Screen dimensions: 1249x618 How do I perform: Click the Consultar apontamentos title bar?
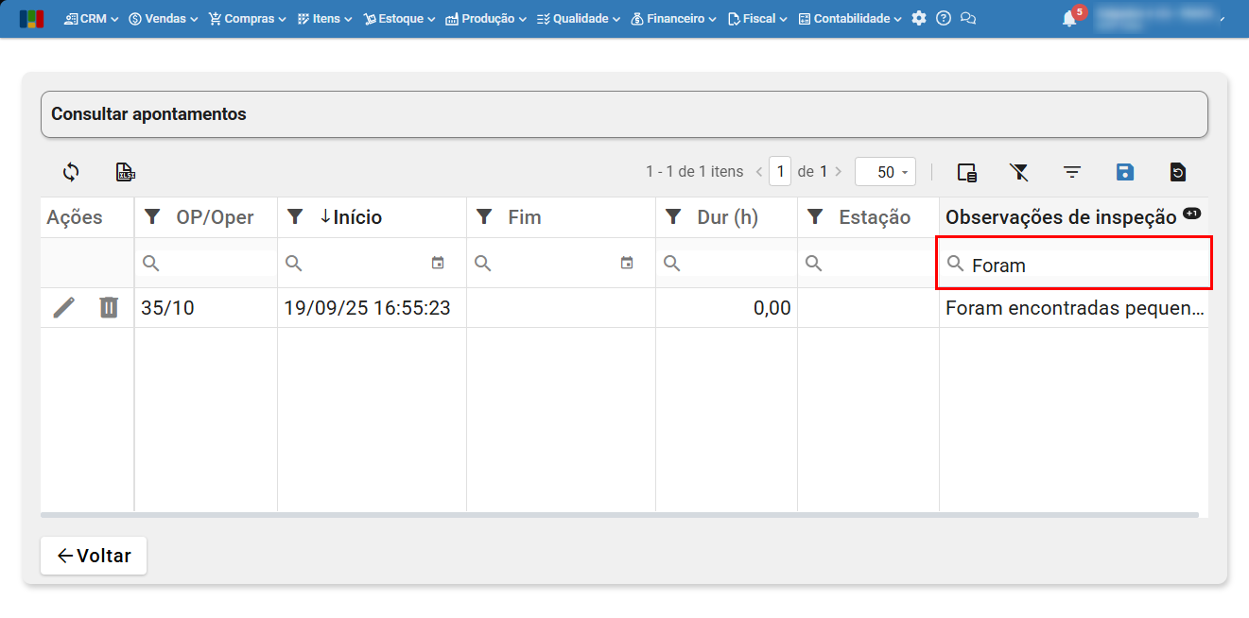pyautogui.click(x=624, y=114)
